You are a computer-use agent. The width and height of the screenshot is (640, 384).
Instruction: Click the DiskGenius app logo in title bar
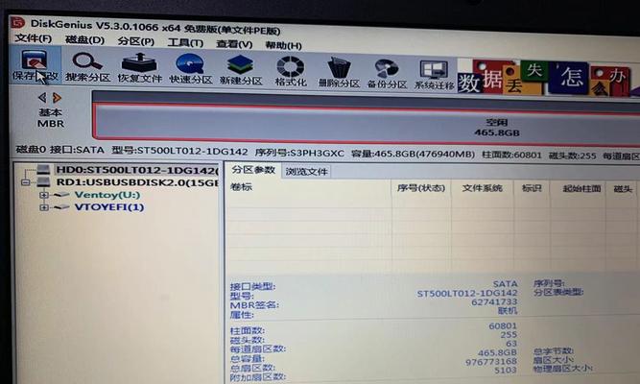pos(18,22)
